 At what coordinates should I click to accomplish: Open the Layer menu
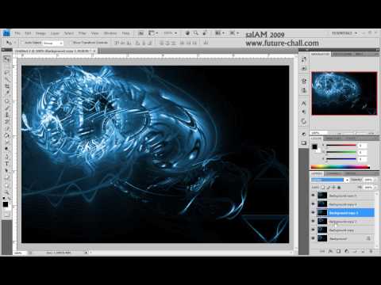55,33
